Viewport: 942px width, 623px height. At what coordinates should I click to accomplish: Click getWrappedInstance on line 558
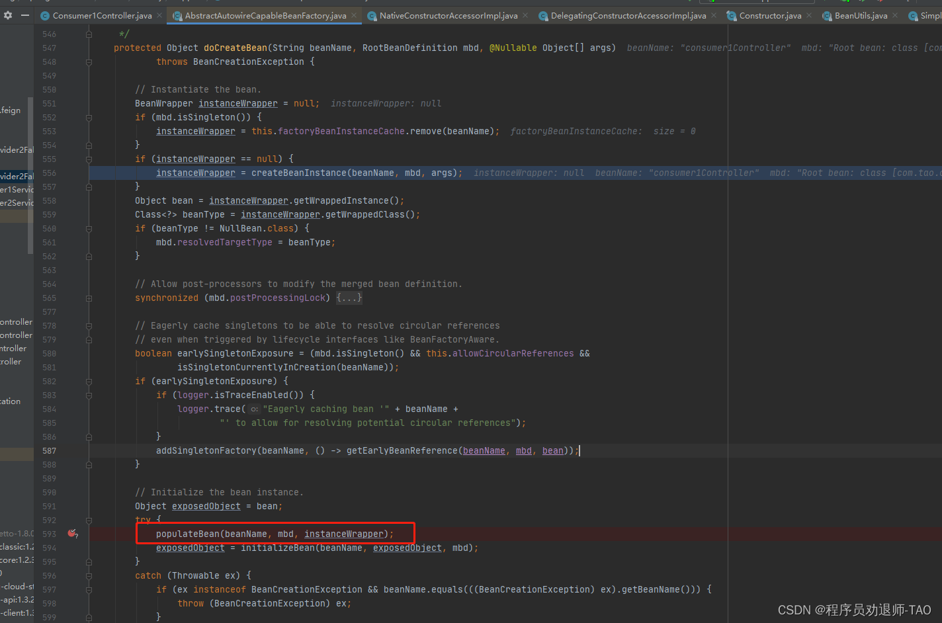[341, 201]
